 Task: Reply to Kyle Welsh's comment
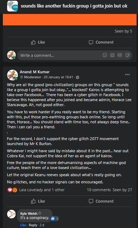tap(33, 225)
